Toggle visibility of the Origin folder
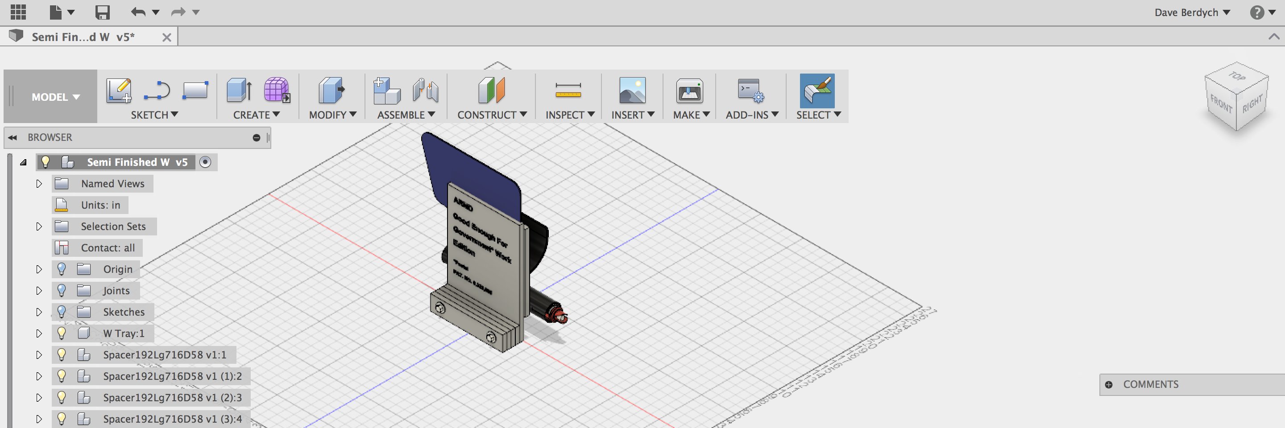 click(x=62, y=269)
